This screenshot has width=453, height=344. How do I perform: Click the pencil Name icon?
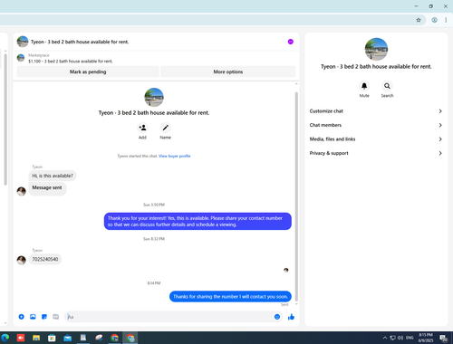coord(165,128)
